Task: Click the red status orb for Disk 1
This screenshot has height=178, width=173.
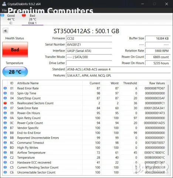Action: 24,15
